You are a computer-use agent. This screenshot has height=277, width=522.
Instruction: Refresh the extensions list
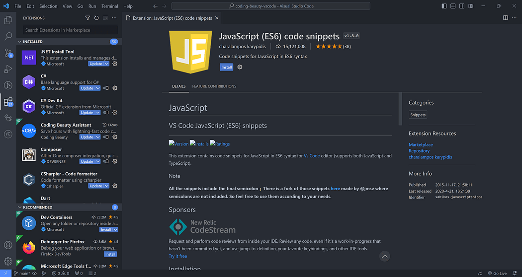(x=96, y=18)
